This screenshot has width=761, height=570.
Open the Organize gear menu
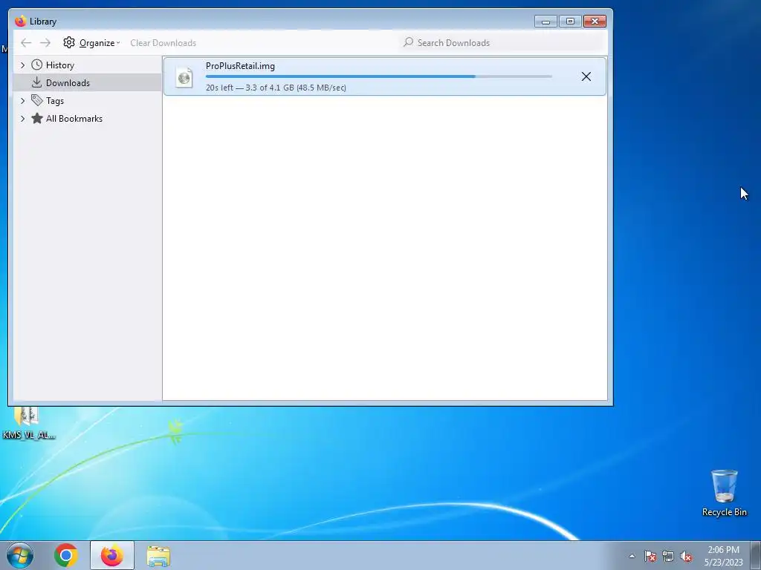click(x=91, y=42)
